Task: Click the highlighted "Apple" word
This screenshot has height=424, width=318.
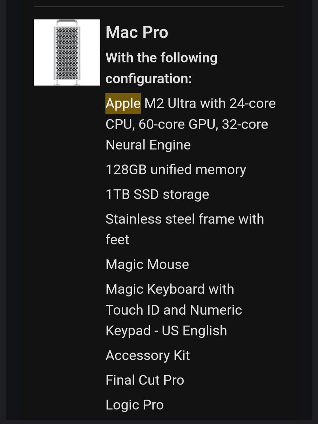Action: point(123,103)
